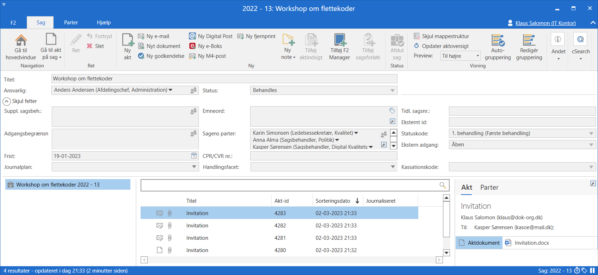598x275 pixels.
Task: Open Andet menu
Action: click(x=558, y=46)
